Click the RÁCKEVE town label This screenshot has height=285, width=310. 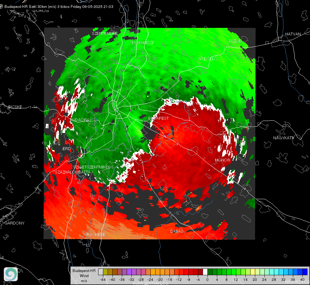(96, 234)
